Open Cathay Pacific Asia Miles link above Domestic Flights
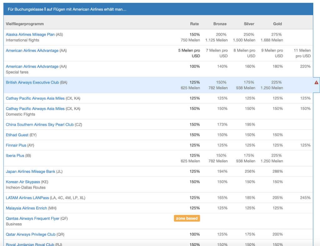The image size is (320, 246). click(x=35, y=109)
